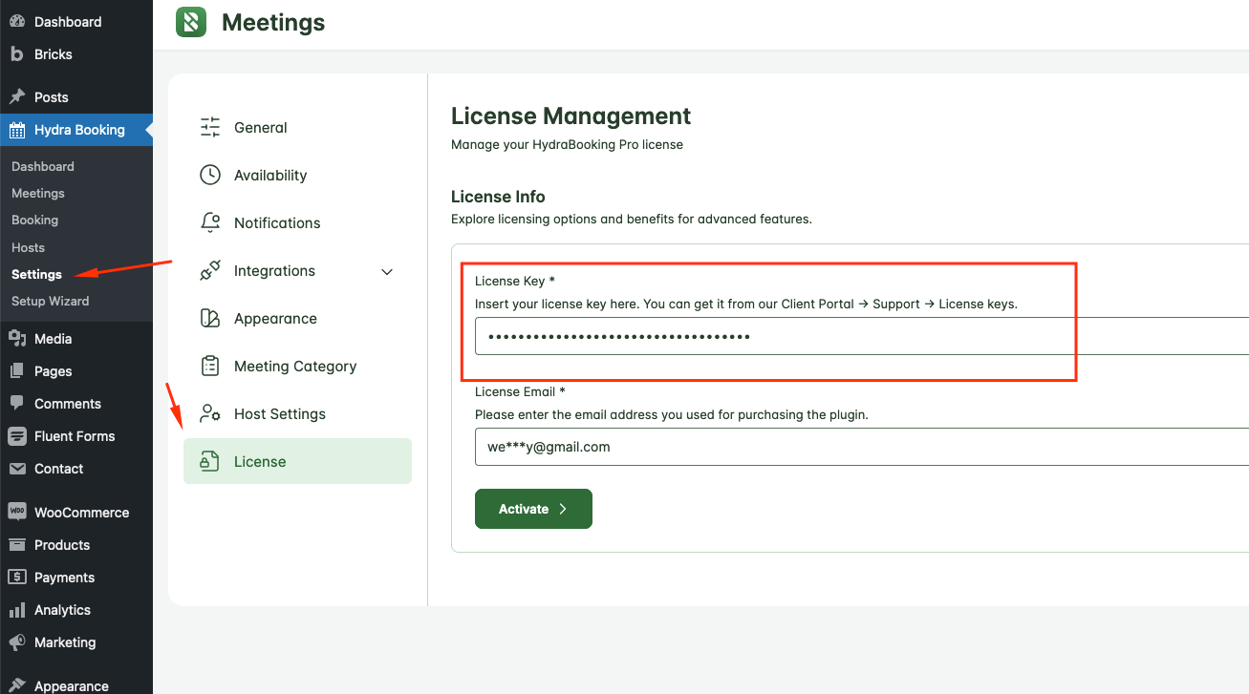
Task: Open Hydra Booking Meetings submenu
Action: [38, 193]
